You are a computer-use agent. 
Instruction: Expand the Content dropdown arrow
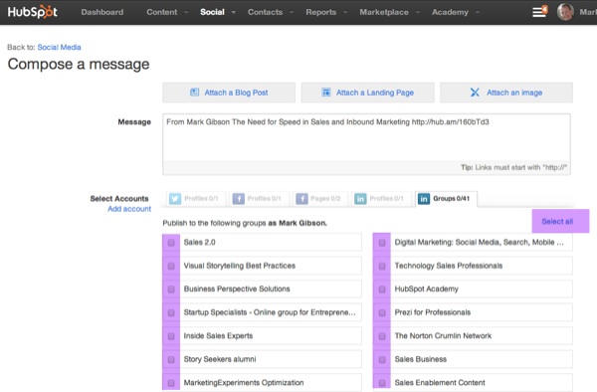coord(186,12)
